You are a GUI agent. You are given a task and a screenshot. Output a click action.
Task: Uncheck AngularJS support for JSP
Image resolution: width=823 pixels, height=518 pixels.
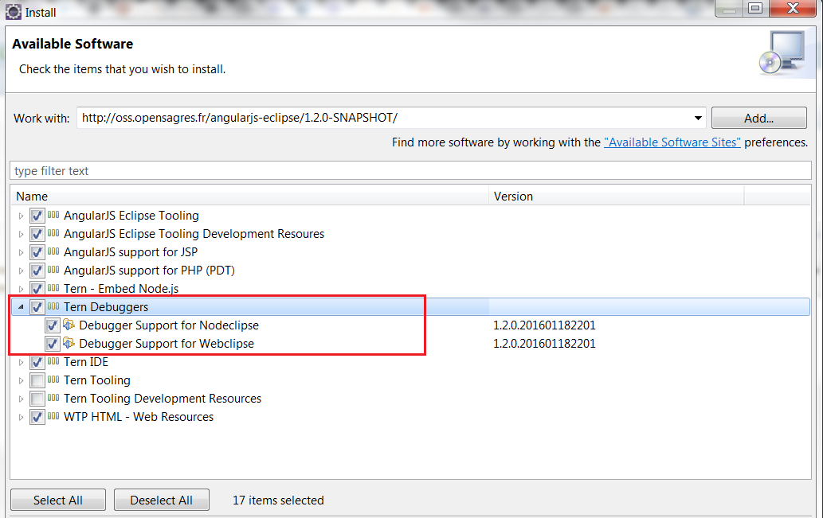37,251
